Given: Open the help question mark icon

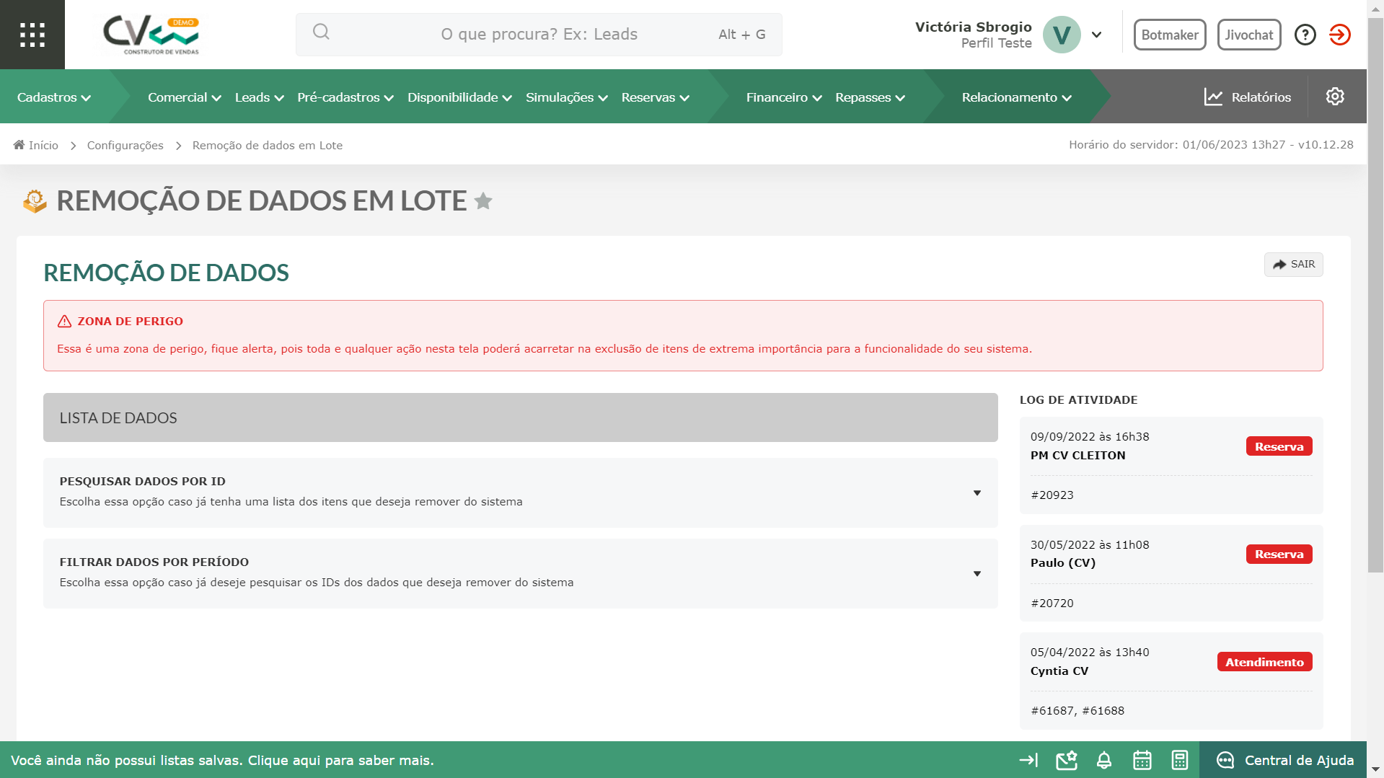Looking at the screenshot, I should pyautogui.click(x=1305, y=35).
